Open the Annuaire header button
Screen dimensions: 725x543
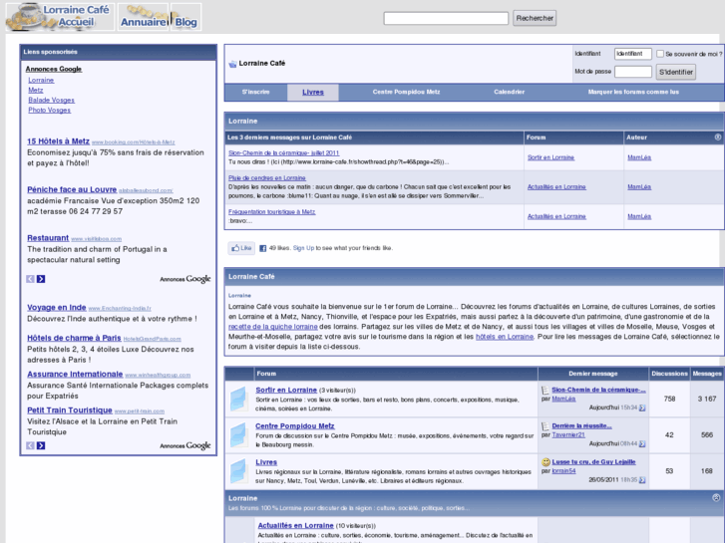143,17
